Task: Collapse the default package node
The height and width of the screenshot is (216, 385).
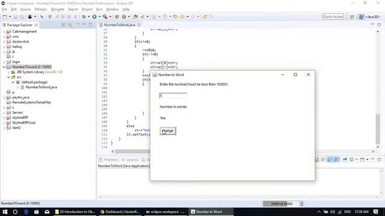Action: [13, 82]
